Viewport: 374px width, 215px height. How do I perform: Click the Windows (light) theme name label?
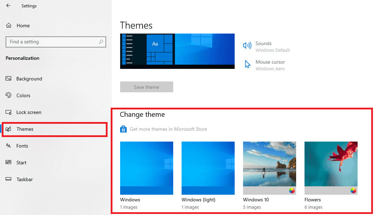pos(198,200)
